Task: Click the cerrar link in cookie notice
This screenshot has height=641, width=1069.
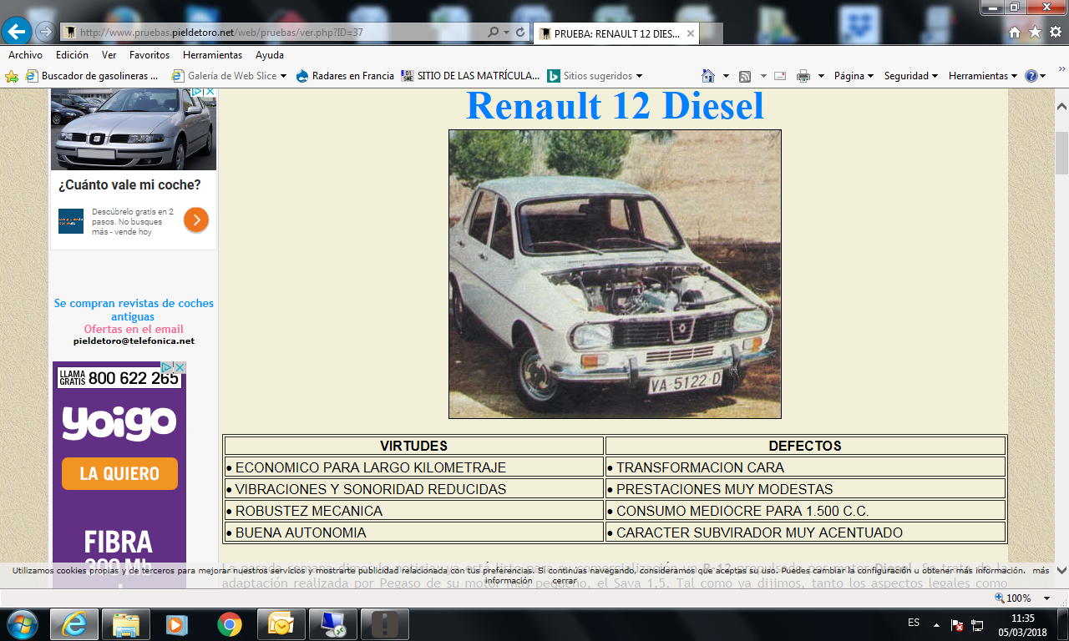Action: tap(565, 581)
